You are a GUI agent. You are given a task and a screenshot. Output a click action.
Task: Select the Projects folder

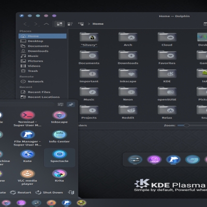[x=89, y=112]
